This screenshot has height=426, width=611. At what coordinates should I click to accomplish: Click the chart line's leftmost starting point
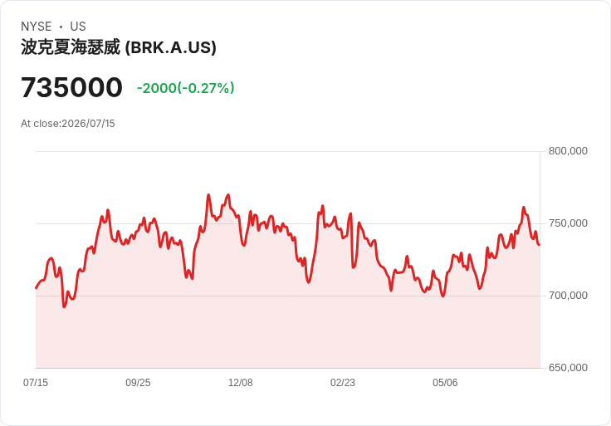[x=37, y=288]
